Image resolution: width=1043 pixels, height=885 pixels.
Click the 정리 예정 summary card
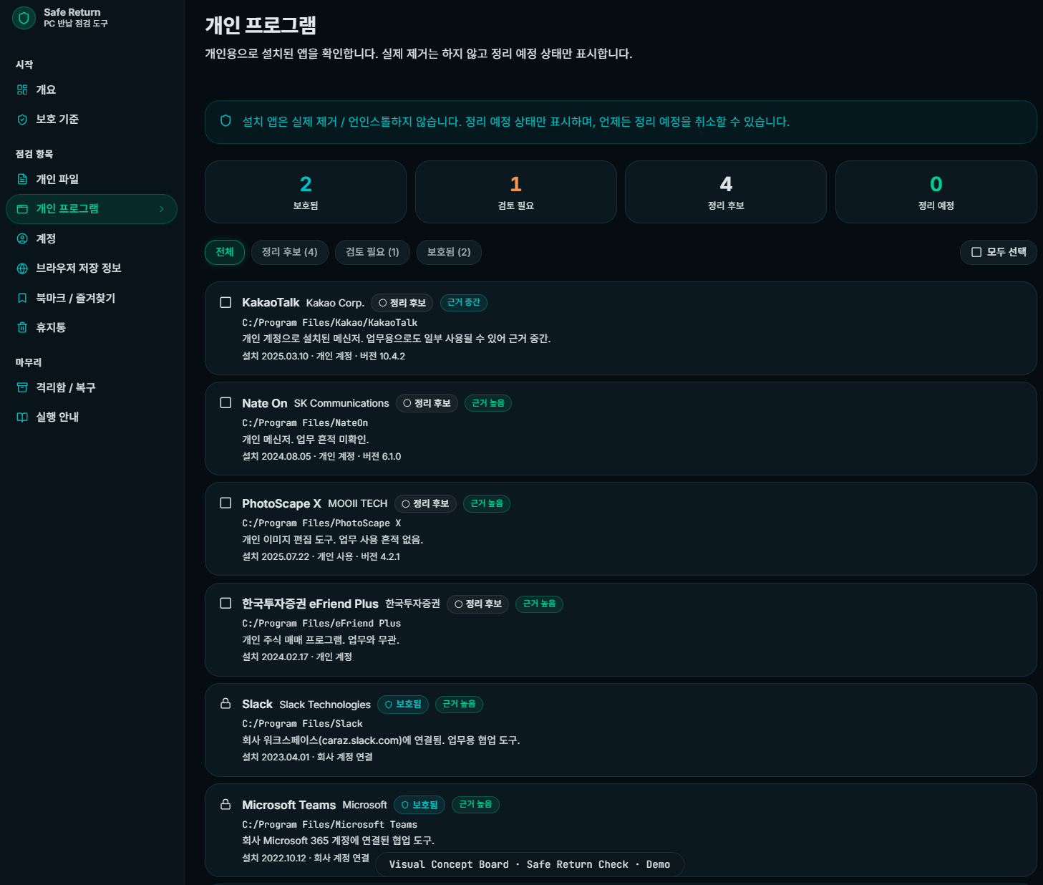[936, 192]
